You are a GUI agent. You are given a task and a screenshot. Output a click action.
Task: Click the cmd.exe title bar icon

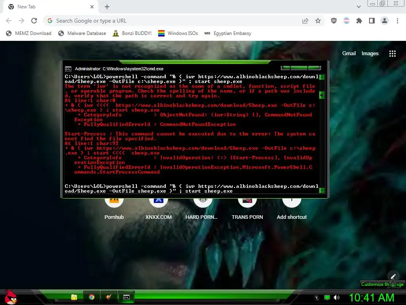click(x=68, y=69)
